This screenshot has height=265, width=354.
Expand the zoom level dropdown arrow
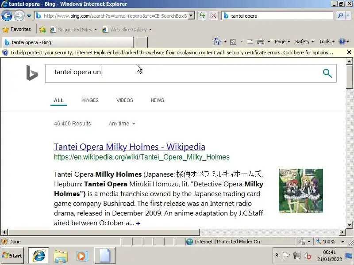[342, 242]
